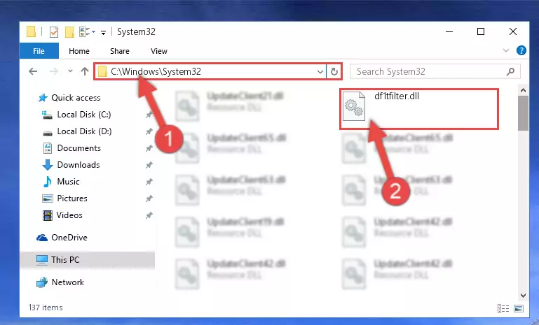This screenshot has height=325, width=539.
Task: Close the System32 window
Action: (513, 31)
